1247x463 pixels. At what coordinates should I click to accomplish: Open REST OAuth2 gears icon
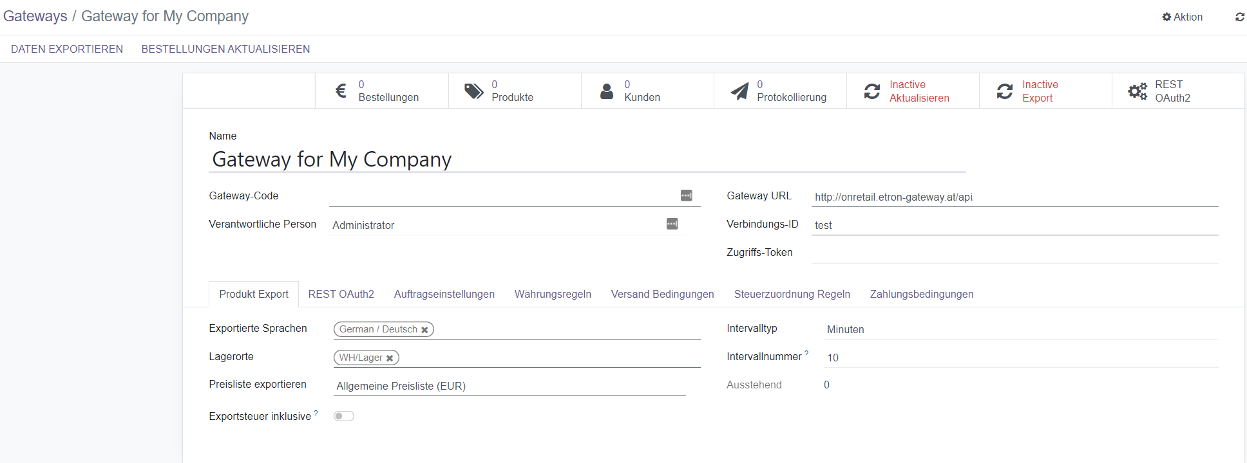[1138, 91]
